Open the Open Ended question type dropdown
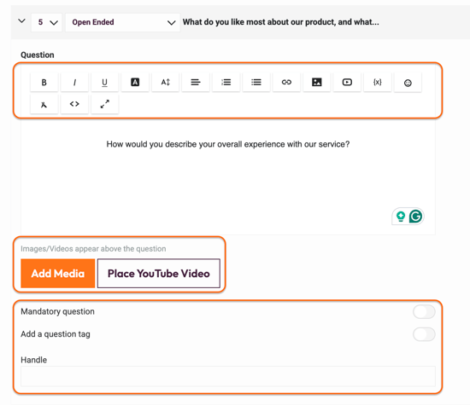 [122, 22]
